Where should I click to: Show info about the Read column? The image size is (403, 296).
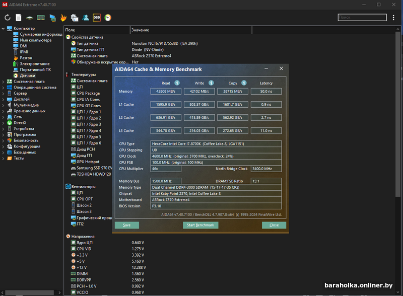click(177, 83)
